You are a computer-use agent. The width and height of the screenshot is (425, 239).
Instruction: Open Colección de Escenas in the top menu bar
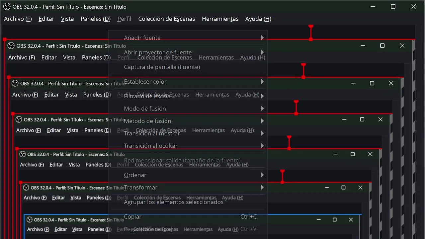coord(167,19)
